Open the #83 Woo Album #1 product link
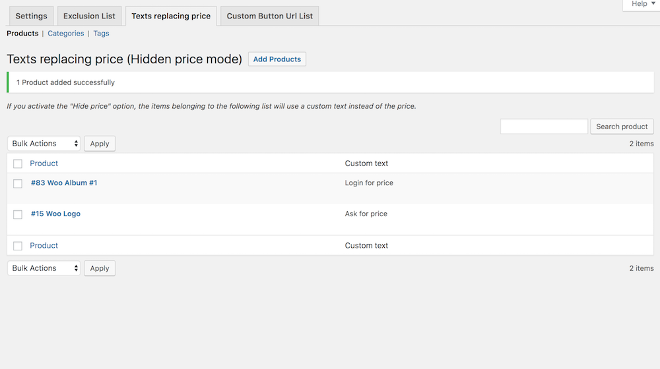The height and width of the screenshot is (369, 660). [64, 183]
